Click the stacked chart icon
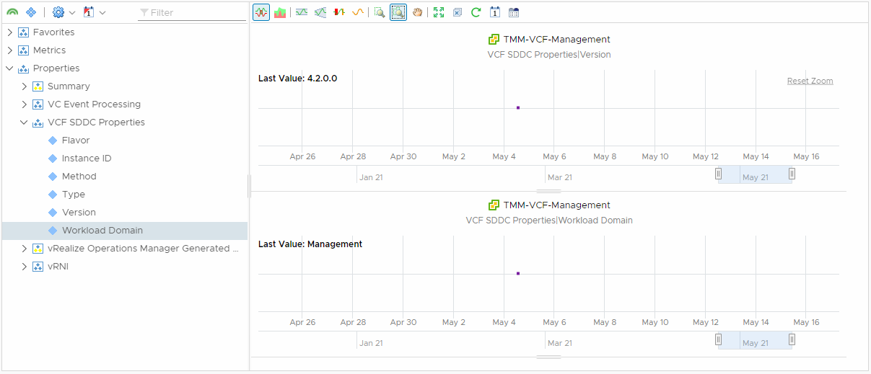The image size is (871, 374). pos(280,12)
